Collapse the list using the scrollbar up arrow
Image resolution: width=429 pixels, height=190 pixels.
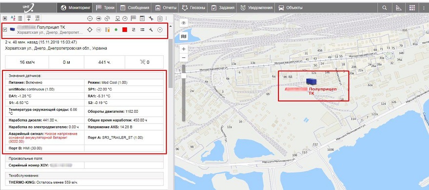(171, 26)
